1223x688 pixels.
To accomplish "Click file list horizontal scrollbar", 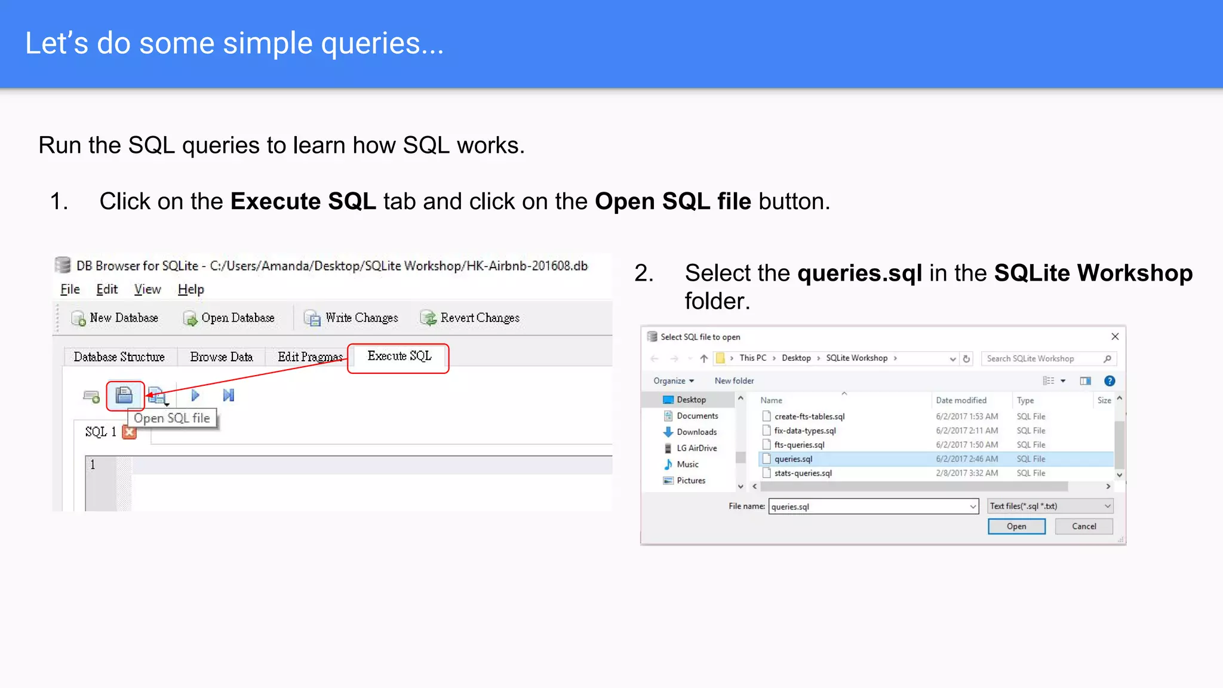I will (x=914, y=487).
